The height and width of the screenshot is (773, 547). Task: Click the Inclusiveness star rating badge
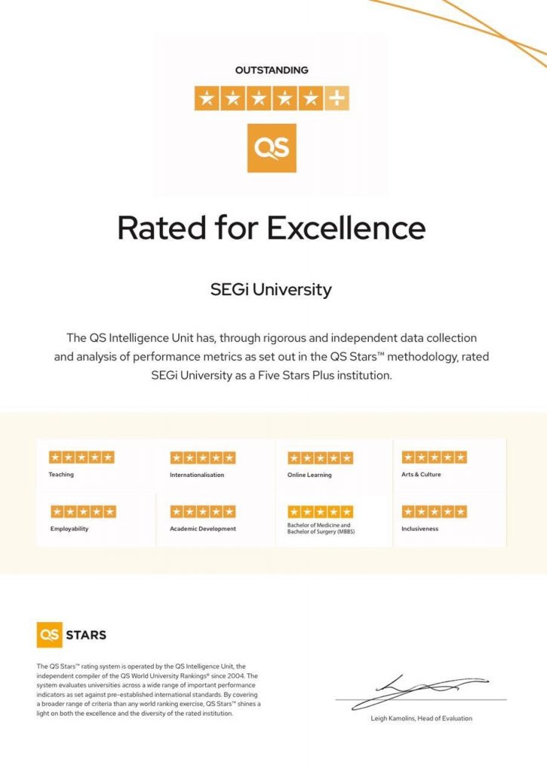434,512
